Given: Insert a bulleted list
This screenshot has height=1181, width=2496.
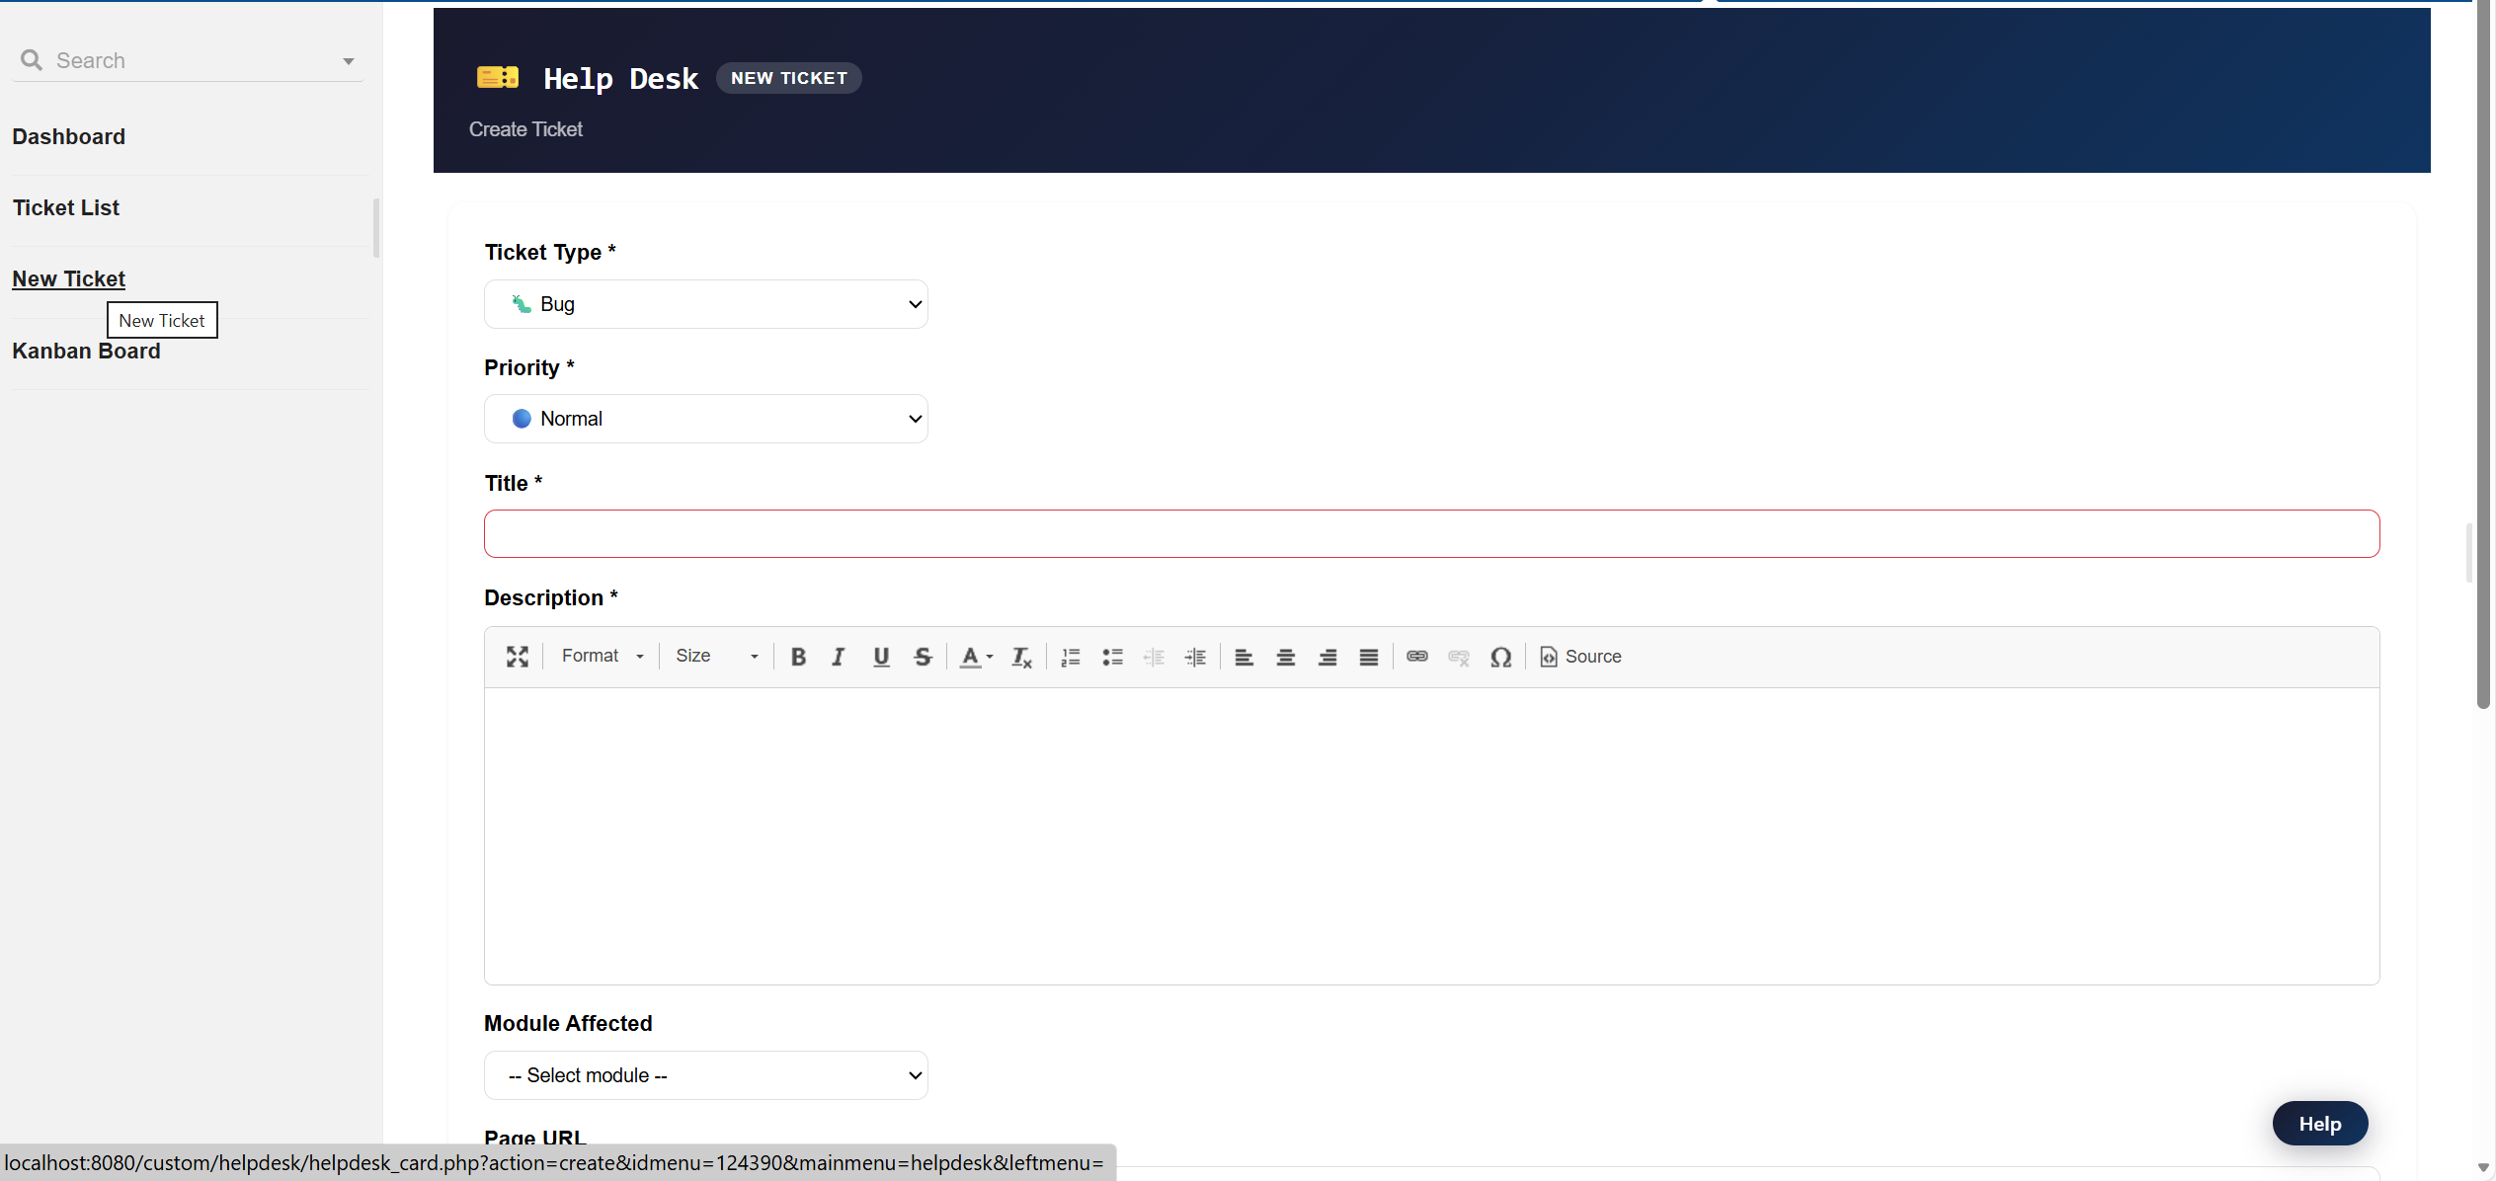Looking at the screenshot, I should [x=1112, y=657].
